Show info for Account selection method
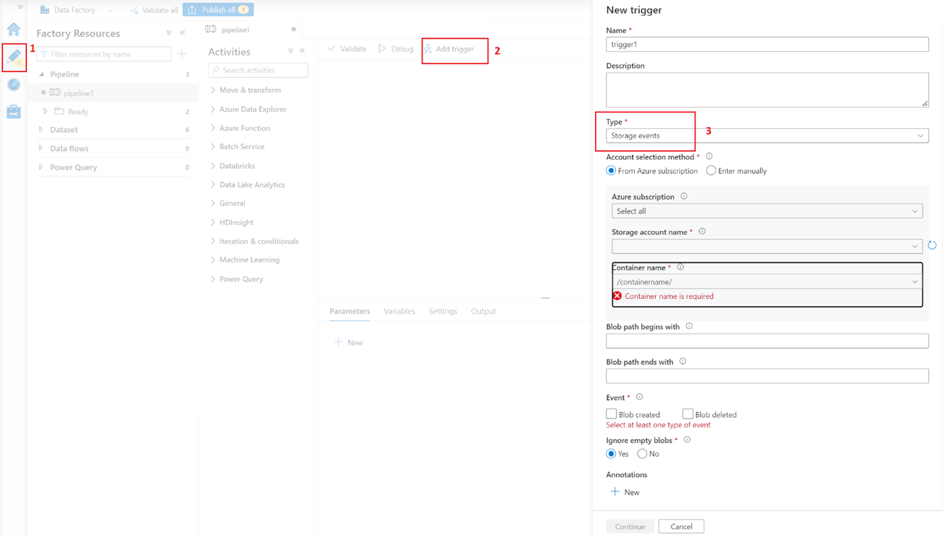The height and width of the screenshot is (536, 943). (709, 157)
